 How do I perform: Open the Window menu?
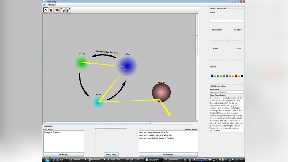tap(52, 5)
